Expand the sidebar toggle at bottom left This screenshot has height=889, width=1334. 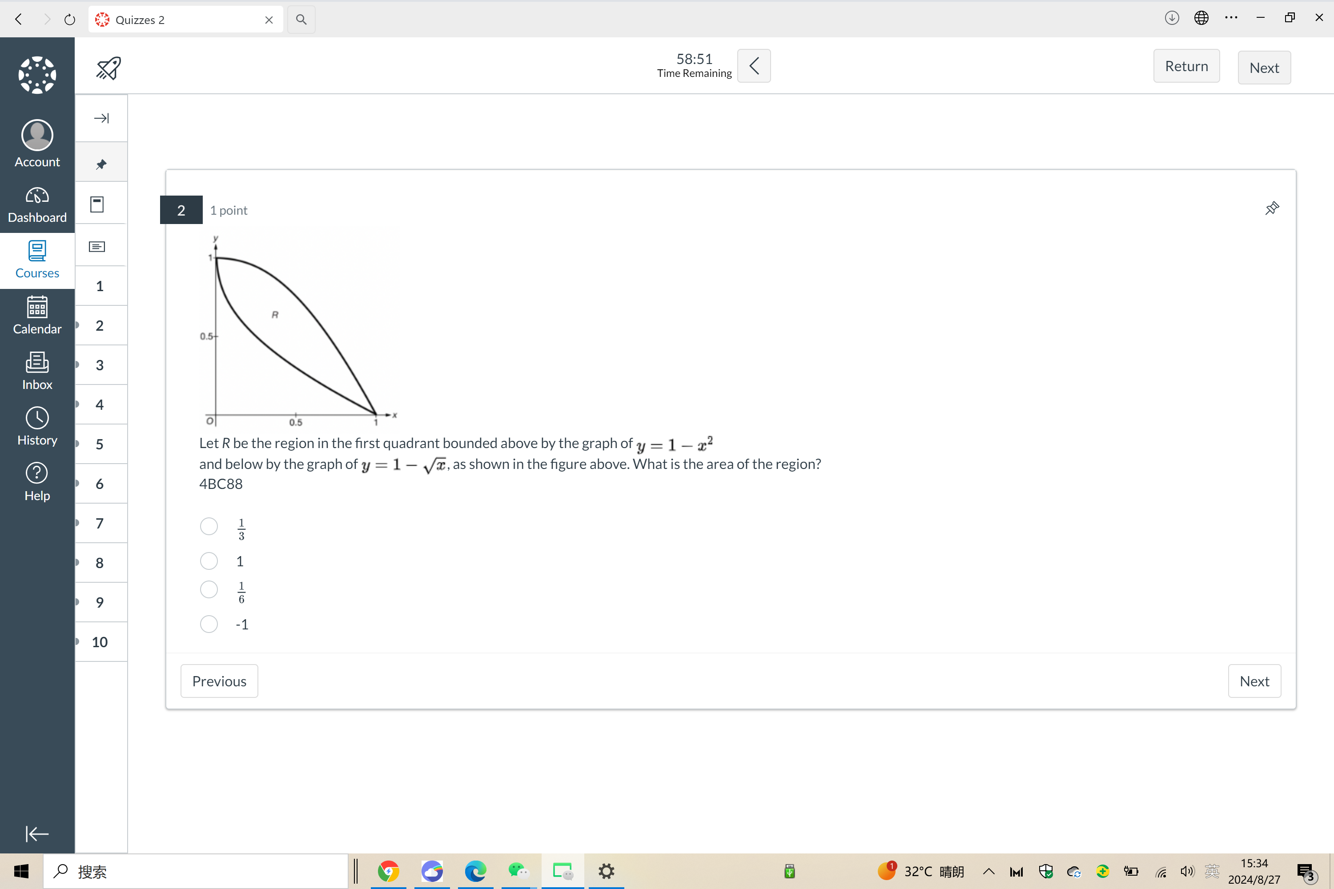click(37, 833)
